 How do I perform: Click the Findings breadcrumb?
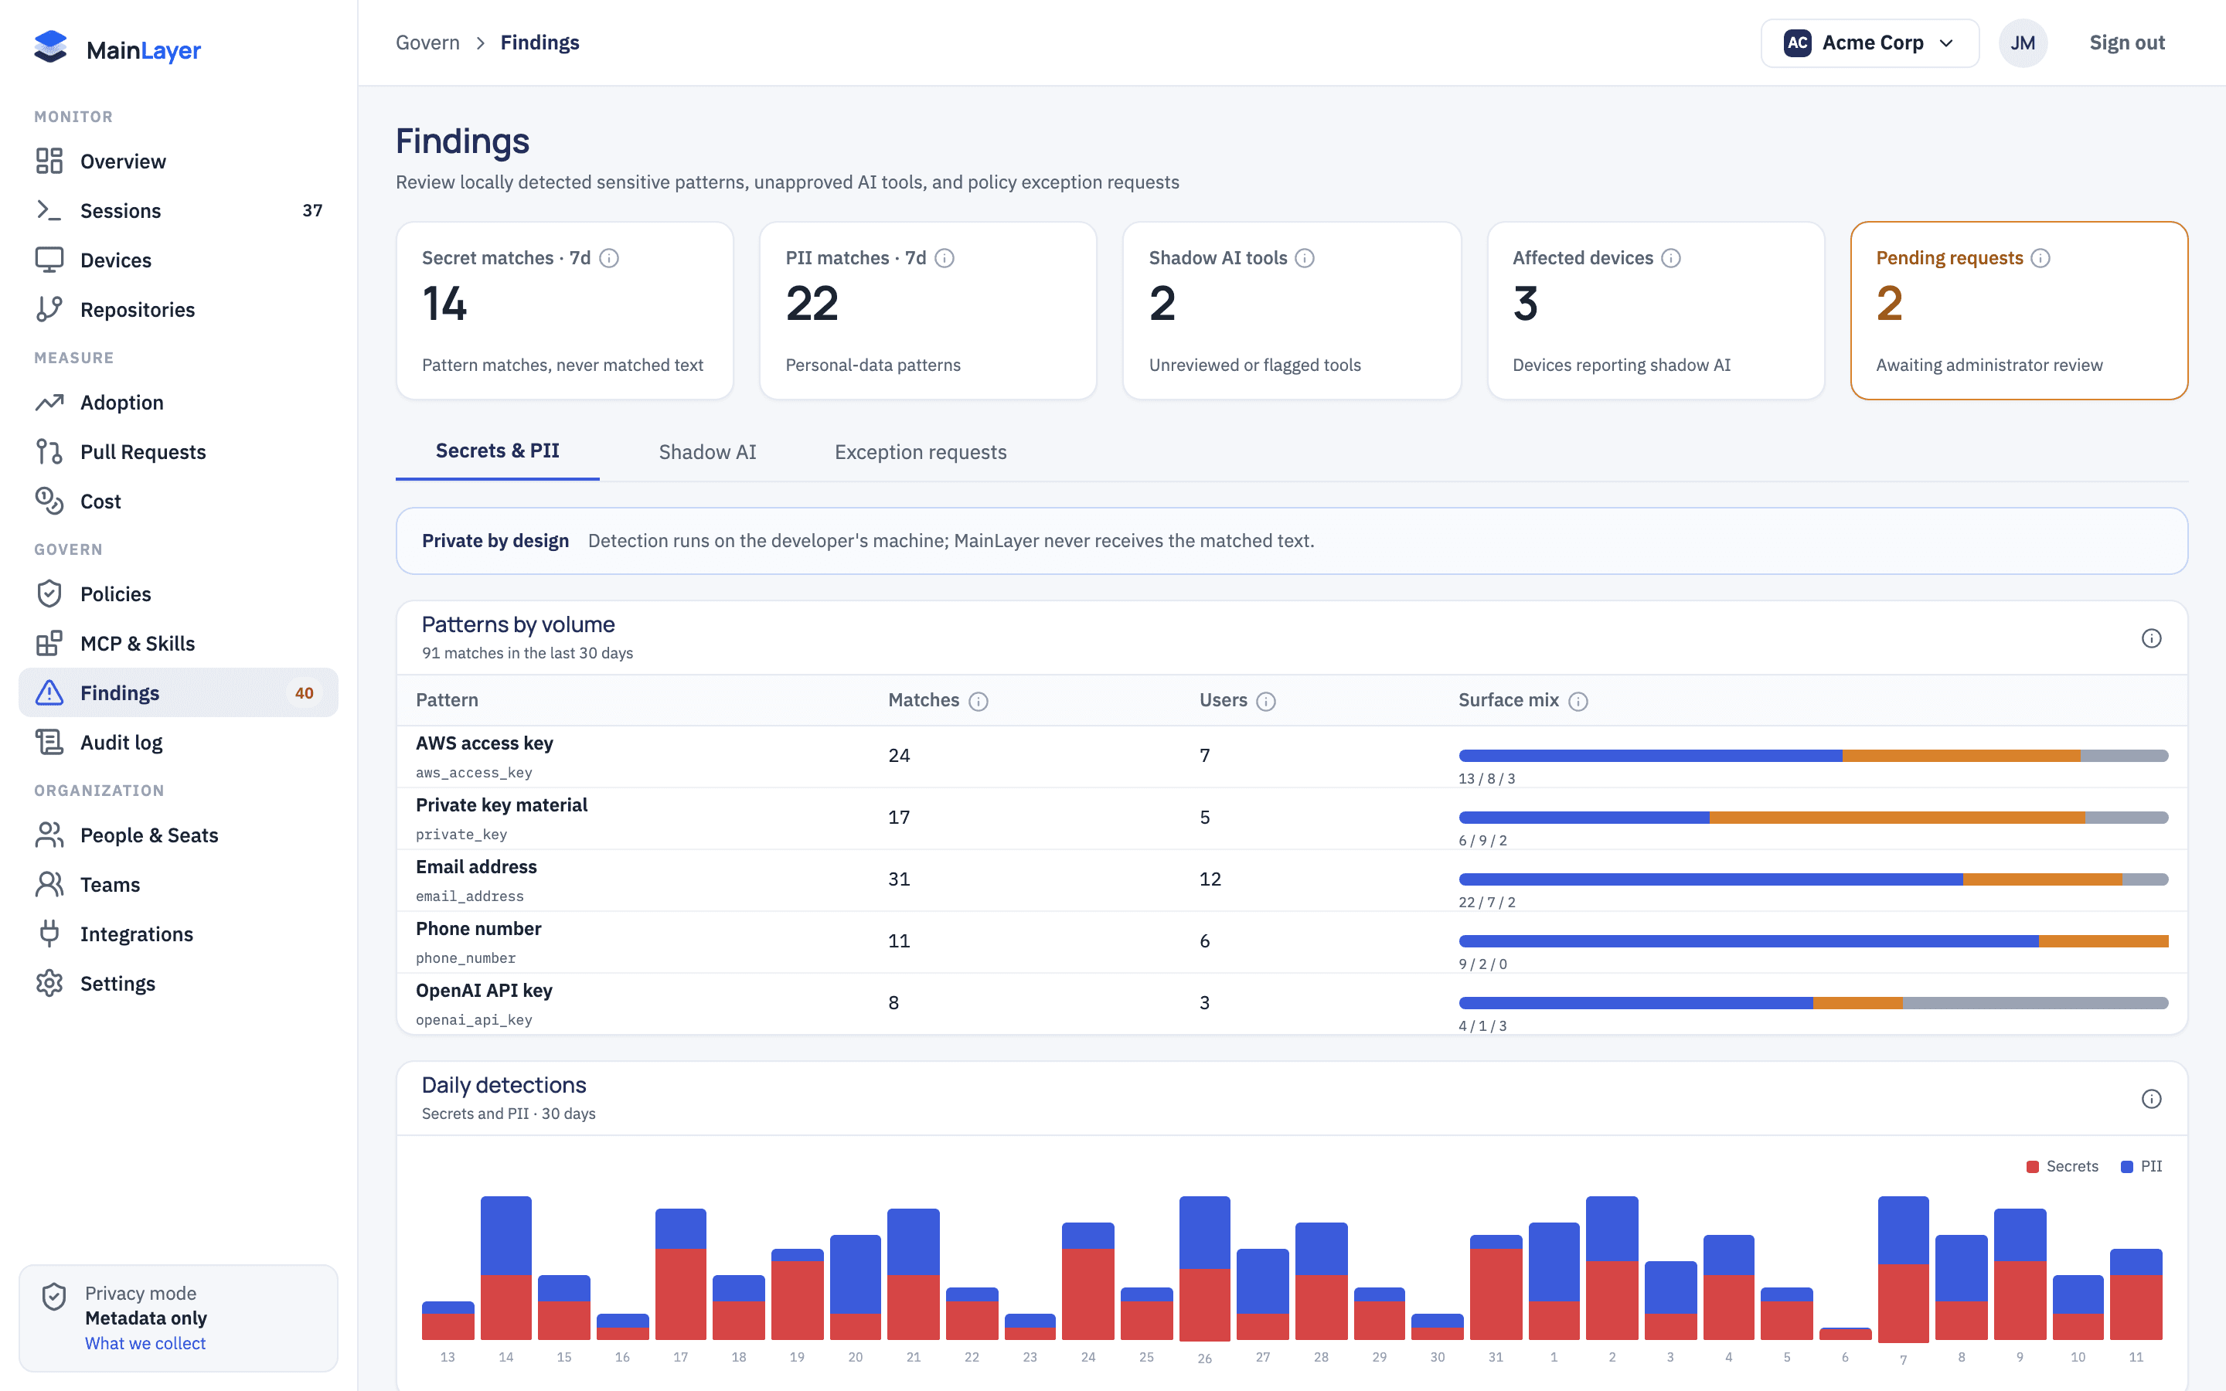540,43
